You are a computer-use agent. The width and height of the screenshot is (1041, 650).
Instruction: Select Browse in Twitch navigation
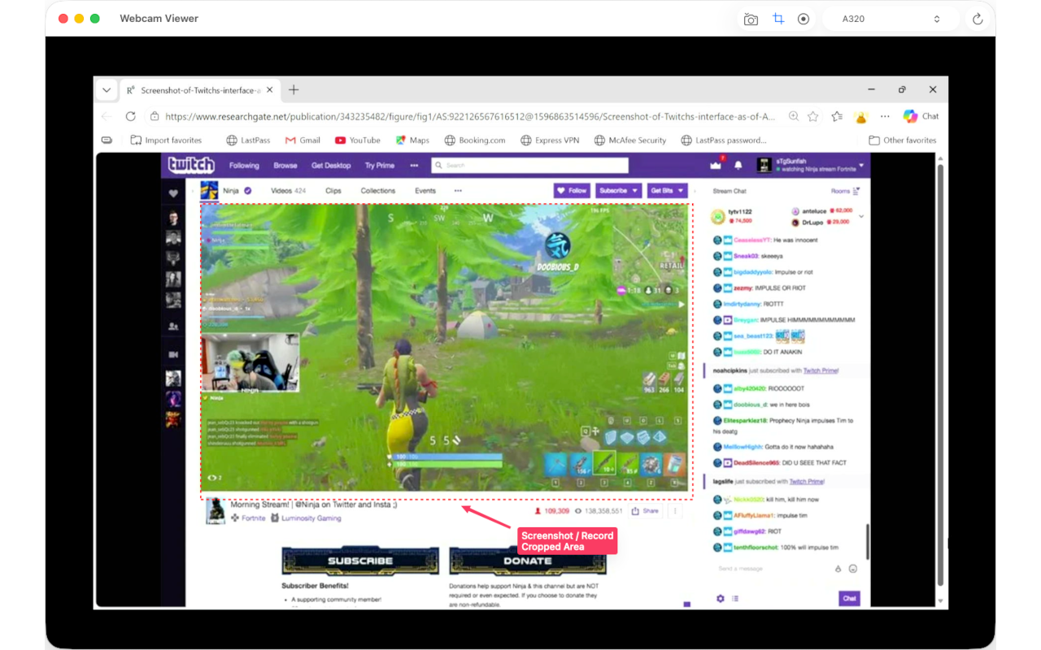pos(285,165)
